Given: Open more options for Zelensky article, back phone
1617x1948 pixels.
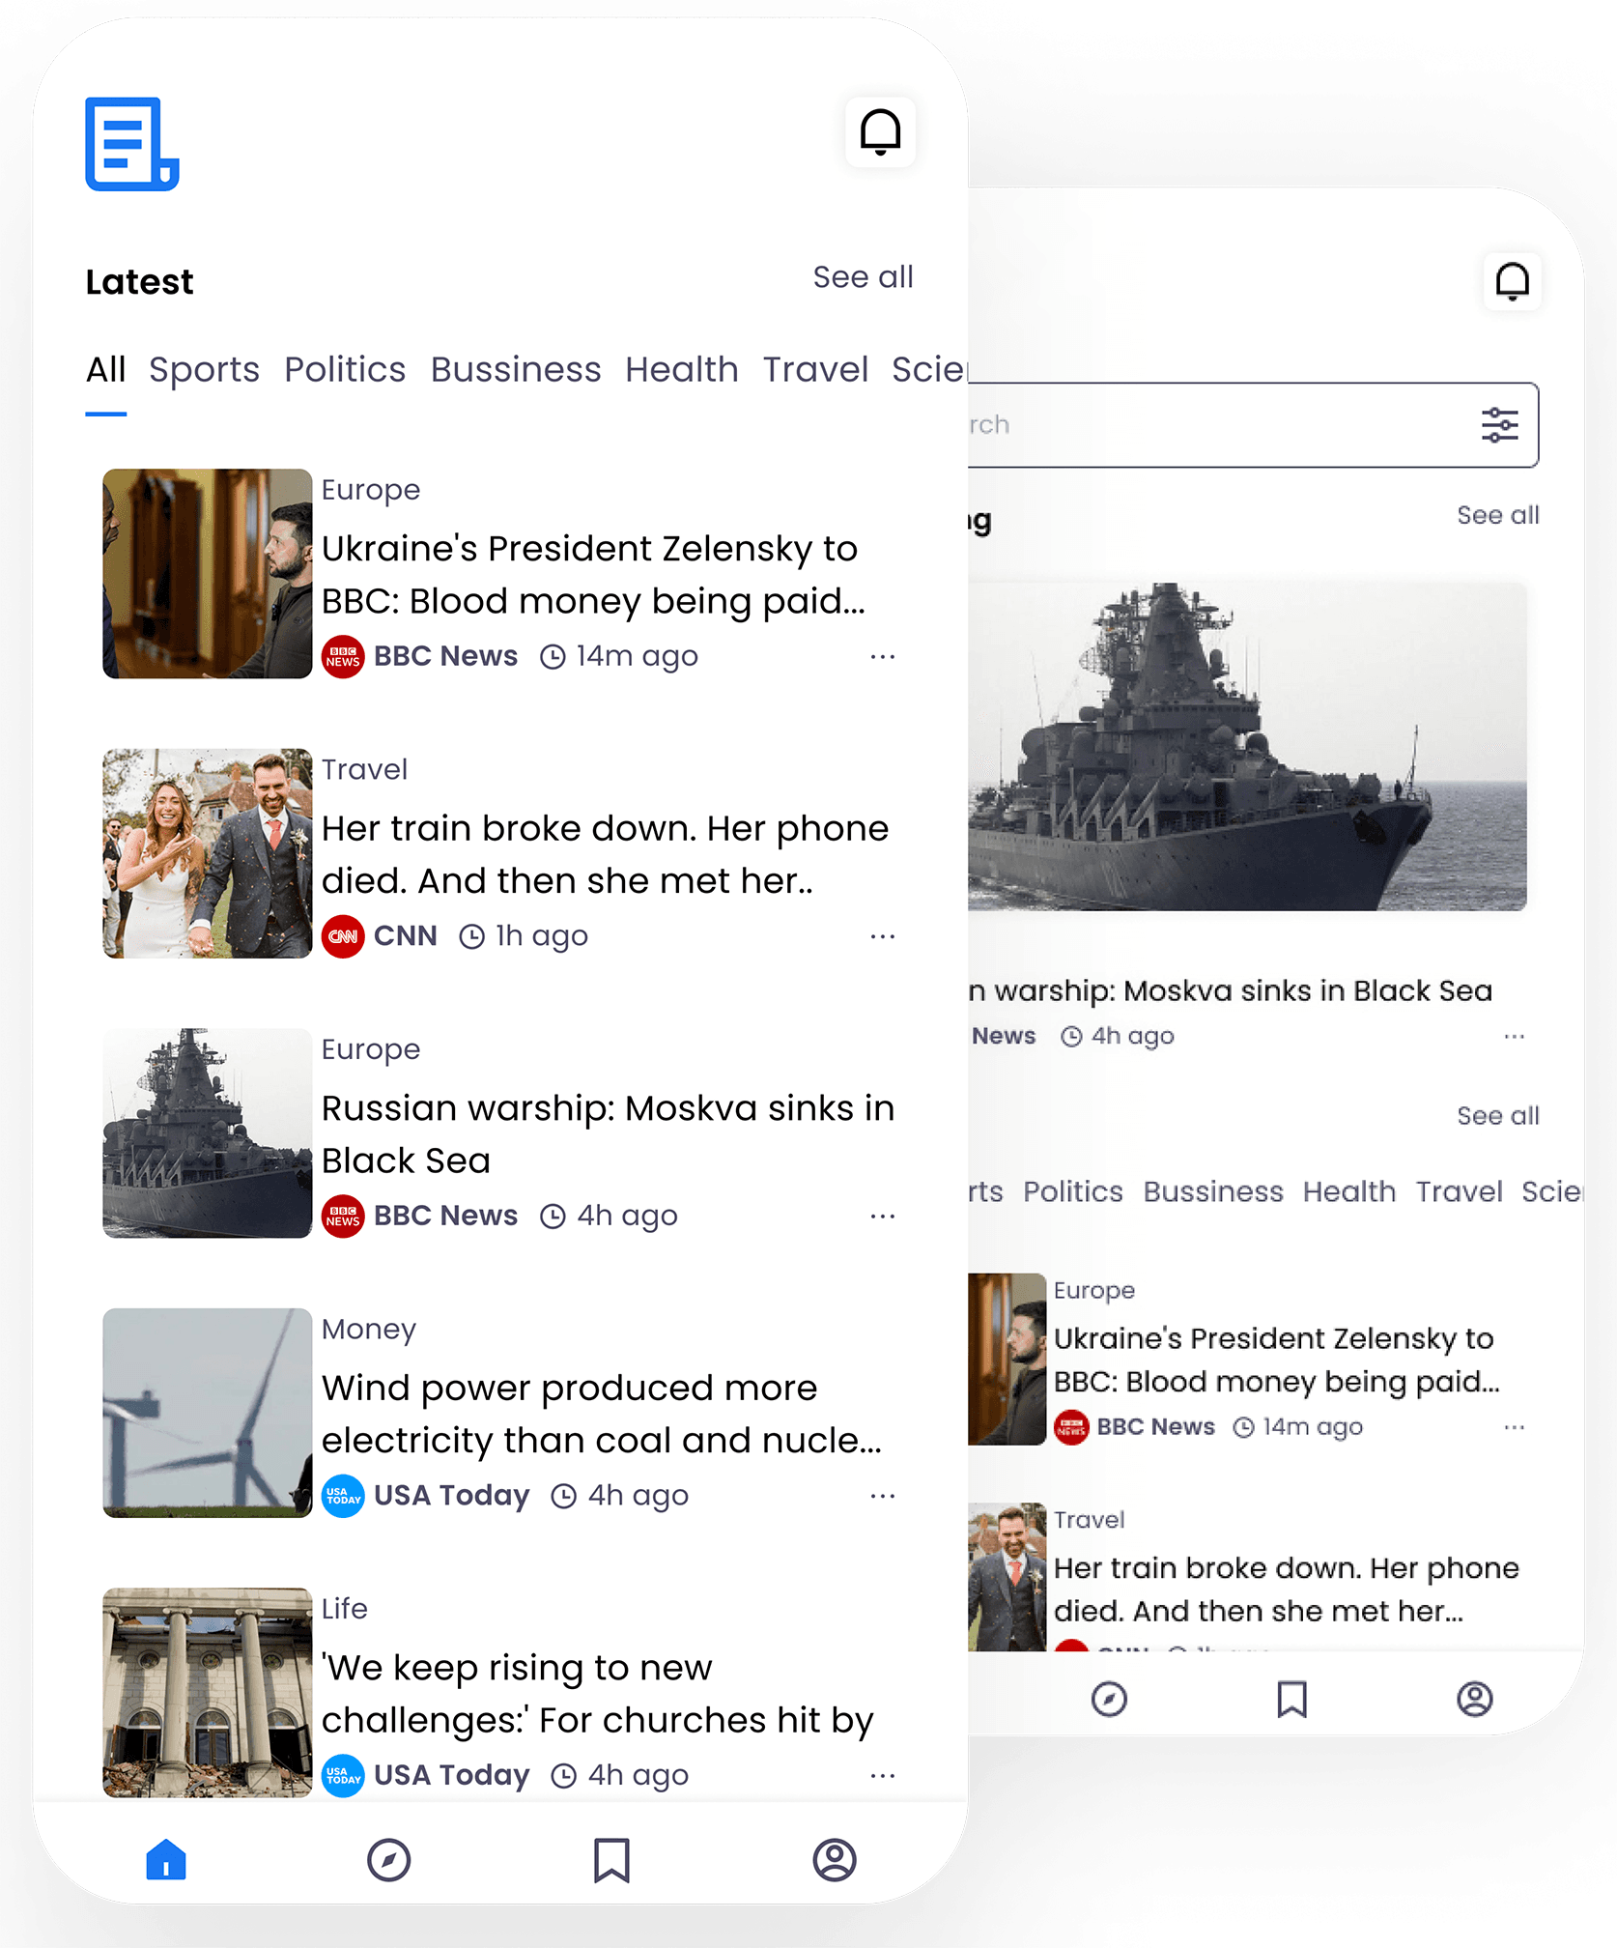Looking at the screenshot, I should click(1515, 1427).
